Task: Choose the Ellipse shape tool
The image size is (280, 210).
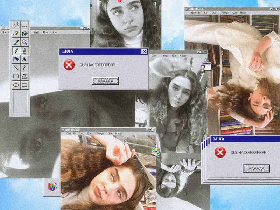Action: (16, 85)
